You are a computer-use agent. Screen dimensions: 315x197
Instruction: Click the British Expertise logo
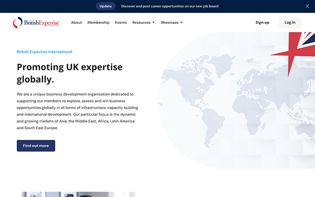36,22
